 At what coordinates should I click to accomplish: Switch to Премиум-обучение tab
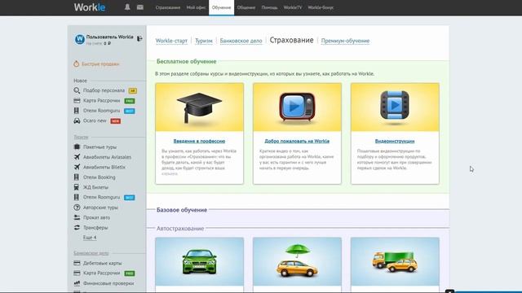click(345, 41)
